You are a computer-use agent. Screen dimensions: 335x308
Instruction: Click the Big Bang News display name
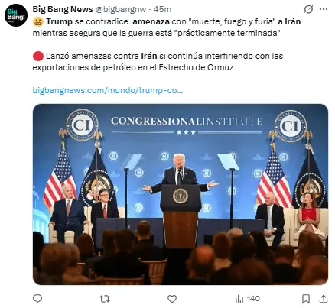pos(63,9)
